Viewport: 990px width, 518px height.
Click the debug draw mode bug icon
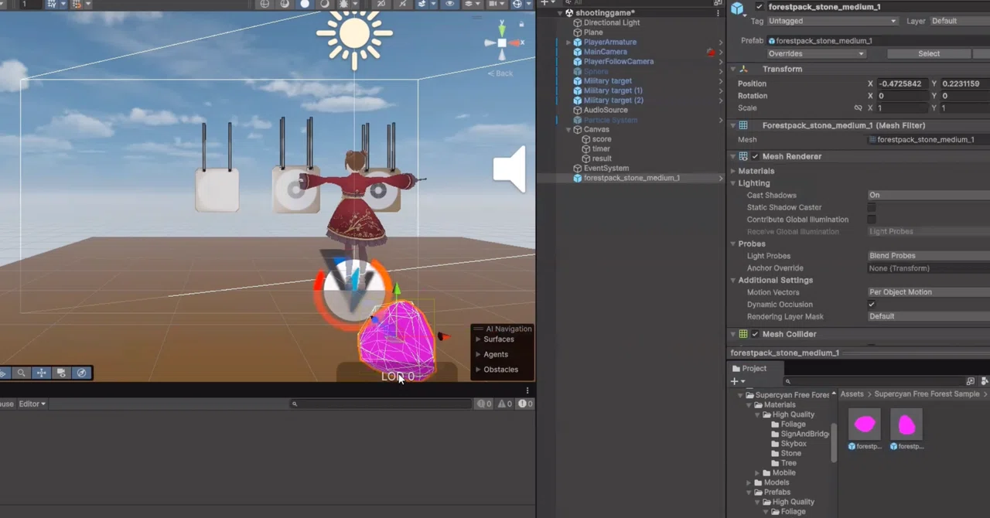[343, 4]
